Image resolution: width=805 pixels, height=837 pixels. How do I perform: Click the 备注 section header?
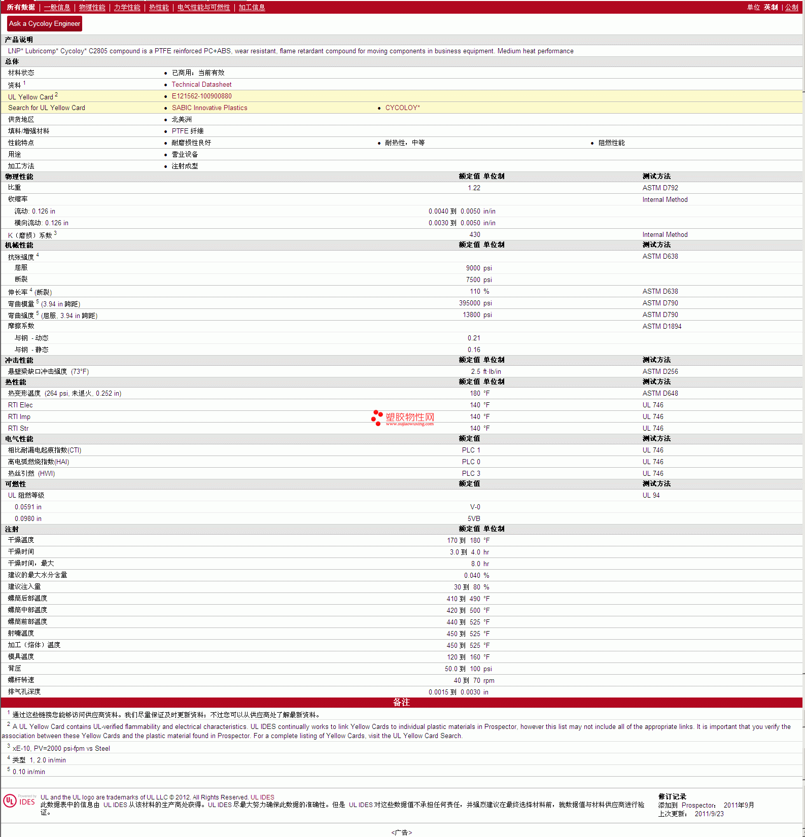pyautogui.click(x=401, y=703)
